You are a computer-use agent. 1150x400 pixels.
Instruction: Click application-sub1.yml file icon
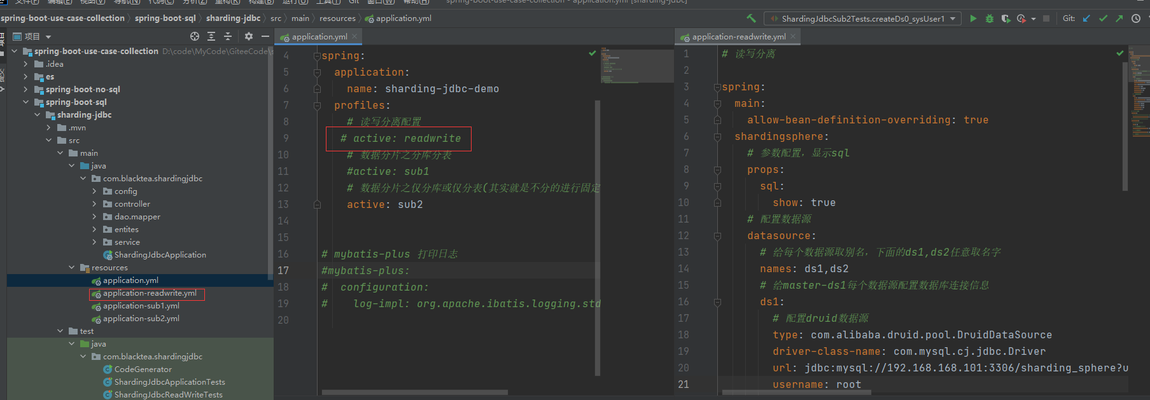pyautogui.click(x=97, y=307)
